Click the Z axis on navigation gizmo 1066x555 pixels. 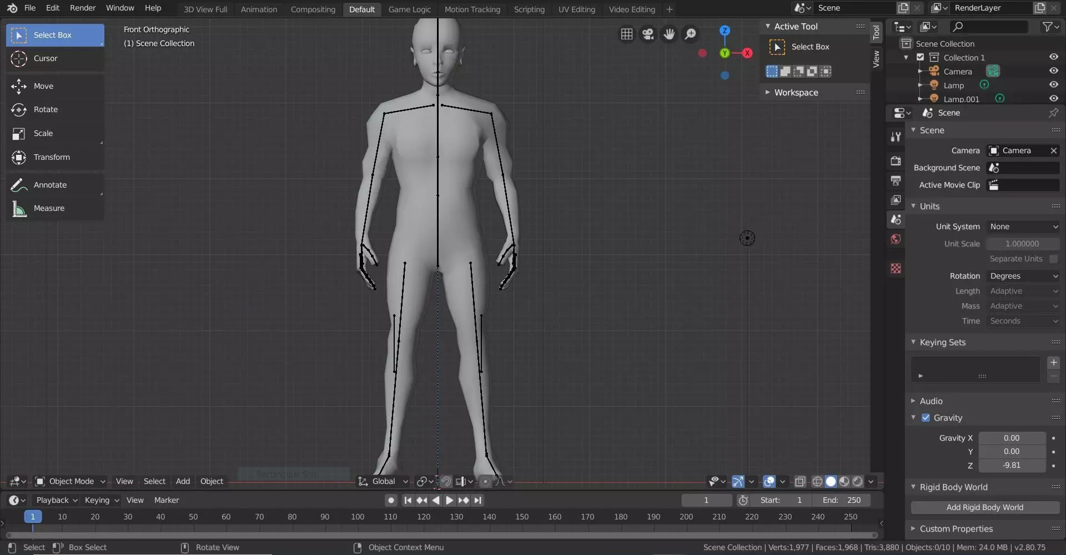click(x=725, y=31)
